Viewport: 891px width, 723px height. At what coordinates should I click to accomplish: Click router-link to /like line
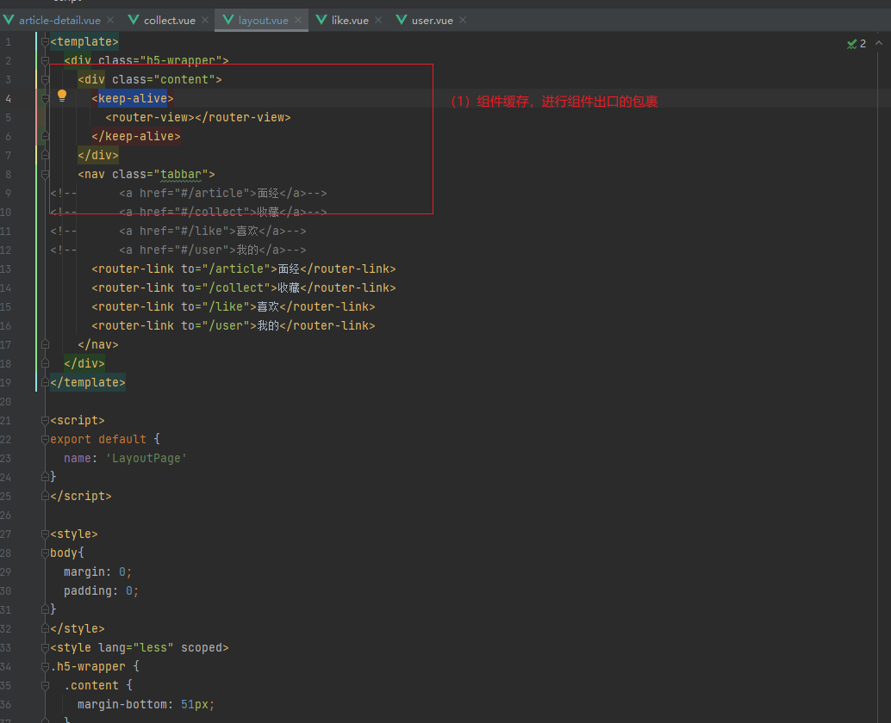coord(234,307)
